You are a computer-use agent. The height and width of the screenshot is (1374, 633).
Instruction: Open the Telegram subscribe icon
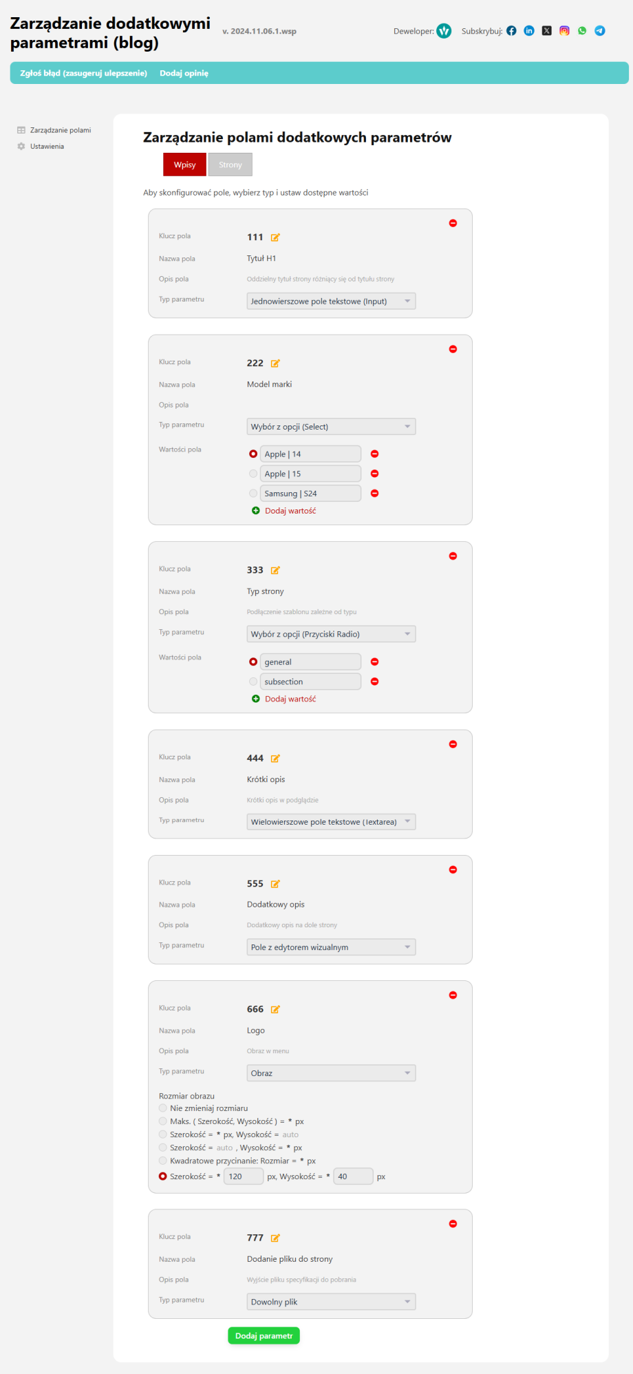(x=600, y=31)
